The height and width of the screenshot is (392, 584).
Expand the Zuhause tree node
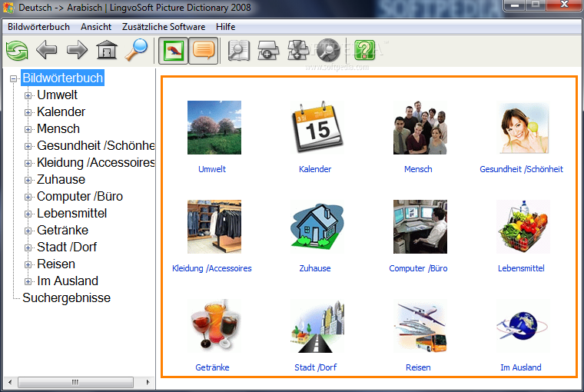tap(28, 180)
